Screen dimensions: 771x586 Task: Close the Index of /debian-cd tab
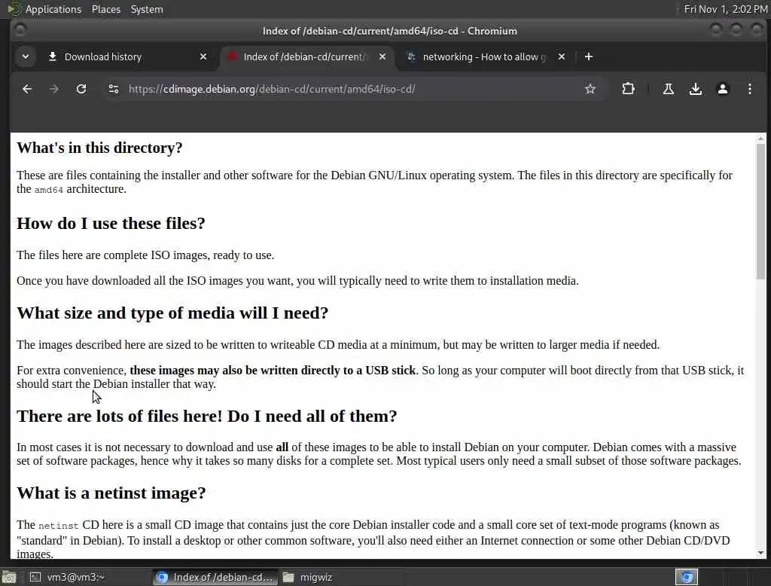click(382, 56)
